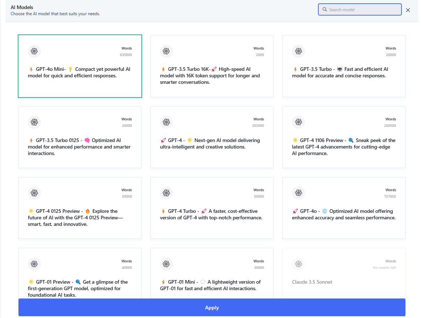Screen dimensions: 421x318
Task: Click the OpenAI logo on the GPT-01 Mini card
Action: 166,264
